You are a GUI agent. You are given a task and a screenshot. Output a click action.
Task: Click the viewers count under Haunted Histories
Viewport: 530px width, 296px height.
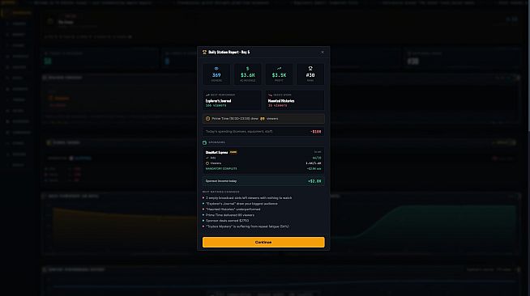point(277,105)
